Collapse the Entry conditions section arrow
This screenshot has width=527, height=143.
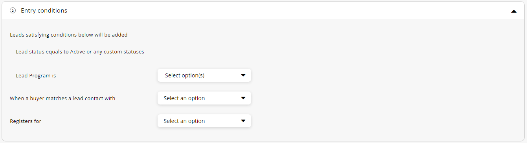[x=514, y=11]
